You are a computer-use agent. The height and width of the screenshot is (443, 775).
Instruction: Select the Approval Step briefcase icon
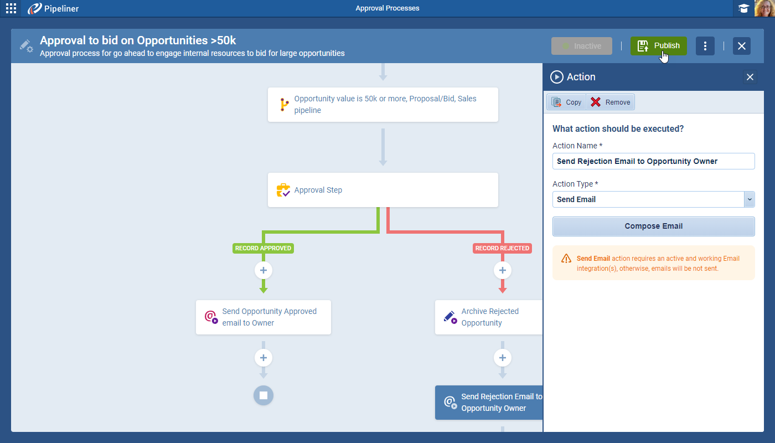click(x=283, y=190)
